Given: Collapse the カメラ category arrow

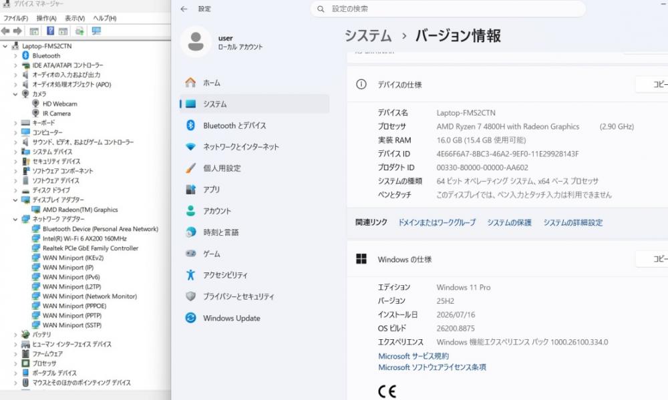Looking at the screenshot, I should 15,94.
